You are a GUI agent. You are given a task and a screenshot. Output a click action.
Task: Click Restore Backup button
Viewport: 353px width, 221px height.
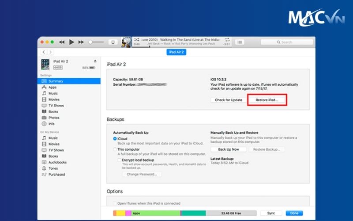267,149
